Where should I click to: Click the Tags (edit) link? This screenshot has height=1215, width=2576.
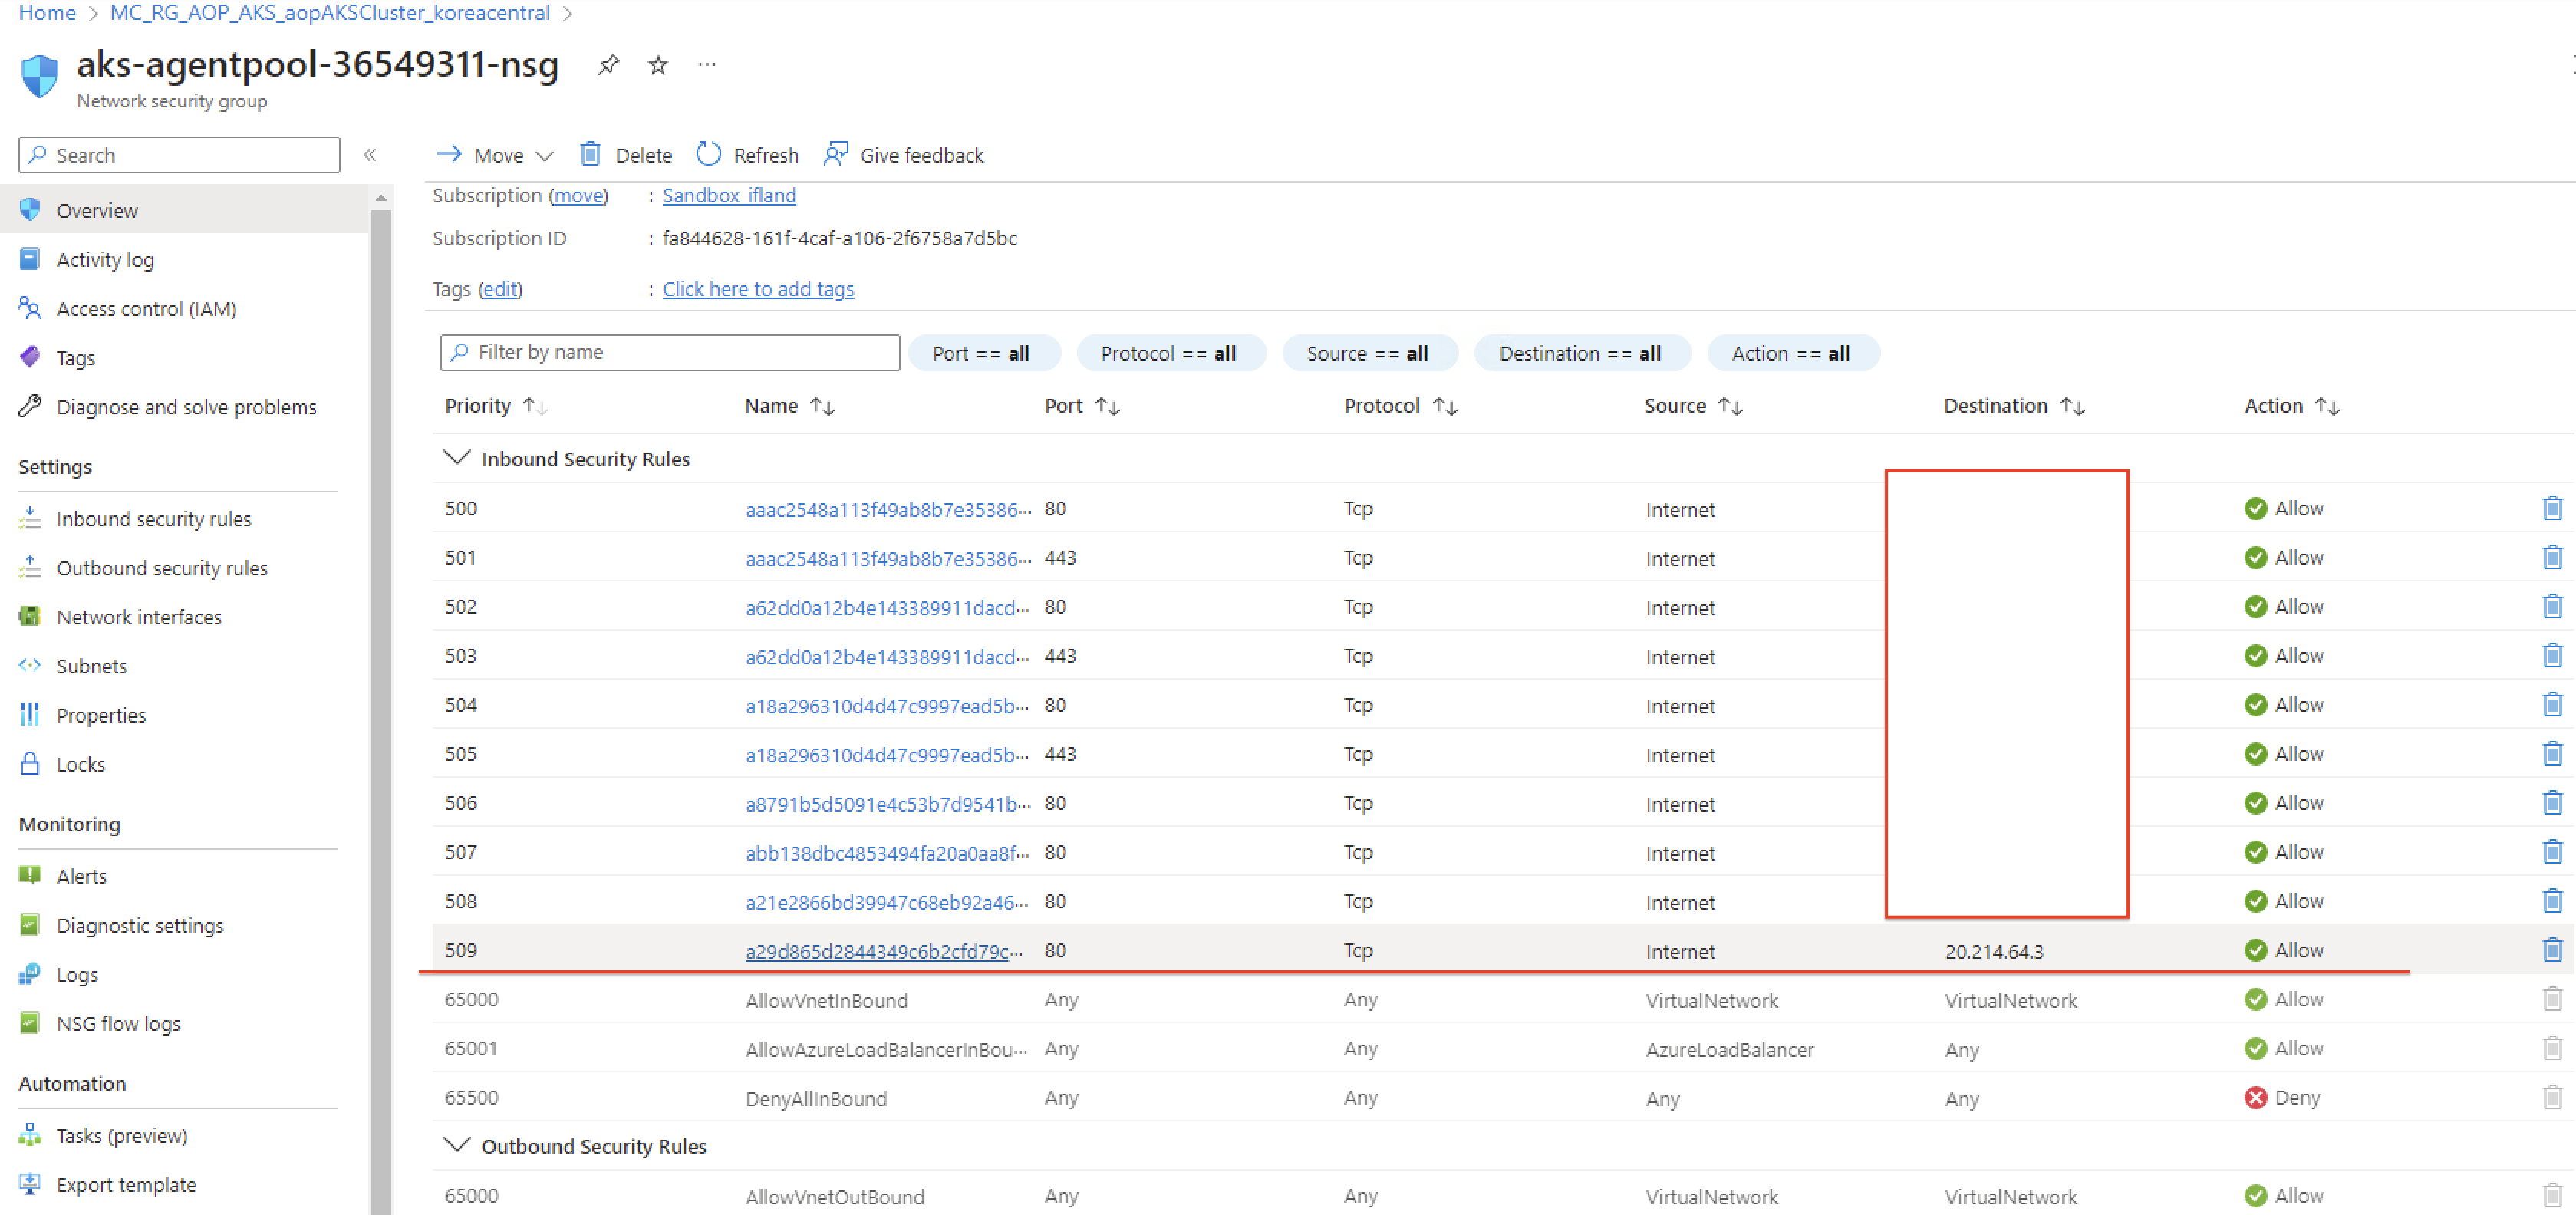pos(500,289)
